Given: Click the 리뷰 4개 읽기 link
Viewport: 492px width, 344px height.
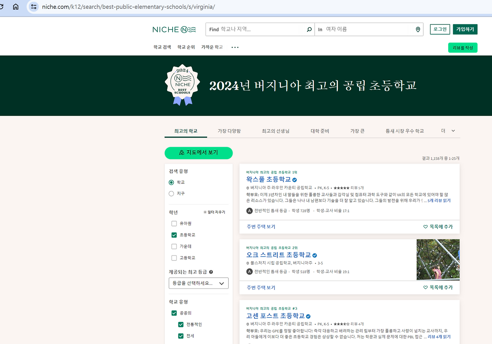Looking at the screenshot, I should pyautogui.click(x=439, y=337).
